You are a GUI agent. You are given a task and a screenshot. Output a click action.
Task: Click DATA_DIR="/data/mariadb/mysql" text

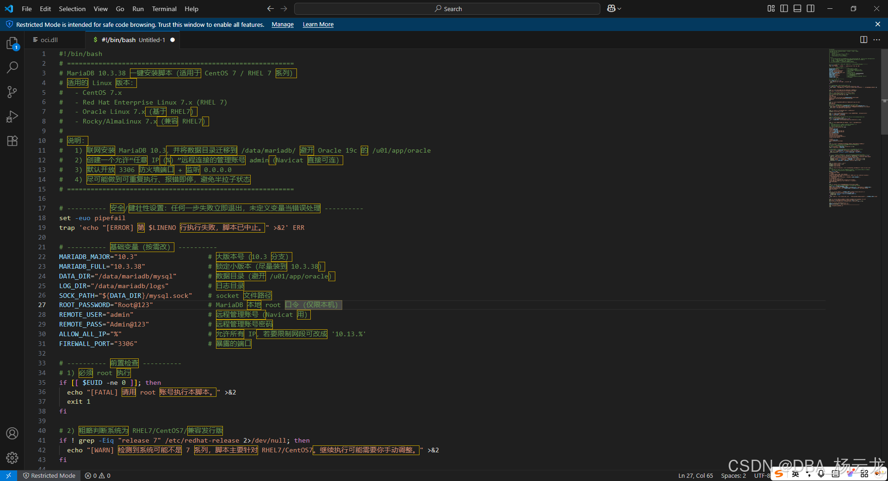coord(117,276)
